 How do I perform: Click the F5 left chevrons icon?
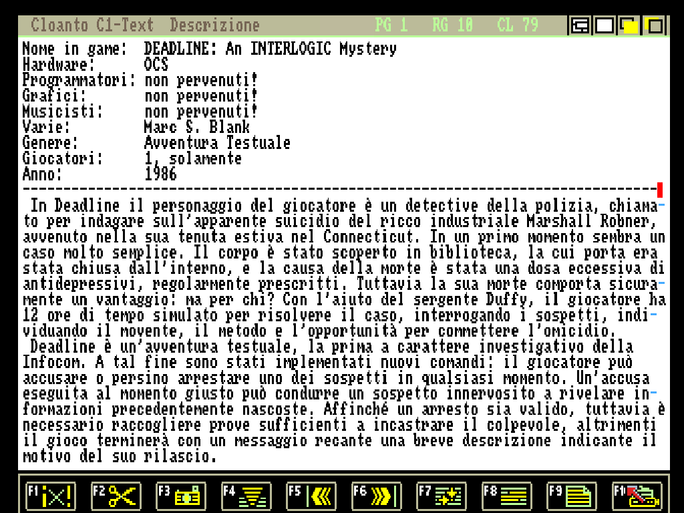coord(311,496)
